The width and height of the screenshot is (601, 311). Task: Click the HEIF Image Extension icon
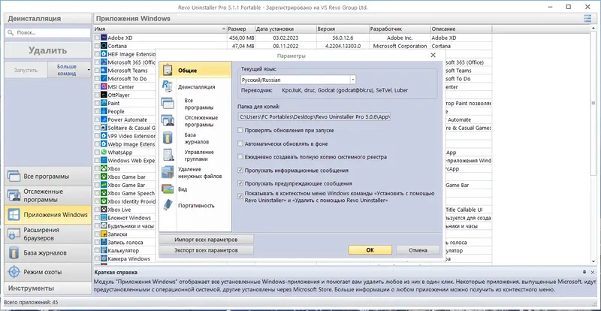coord(104,54)
